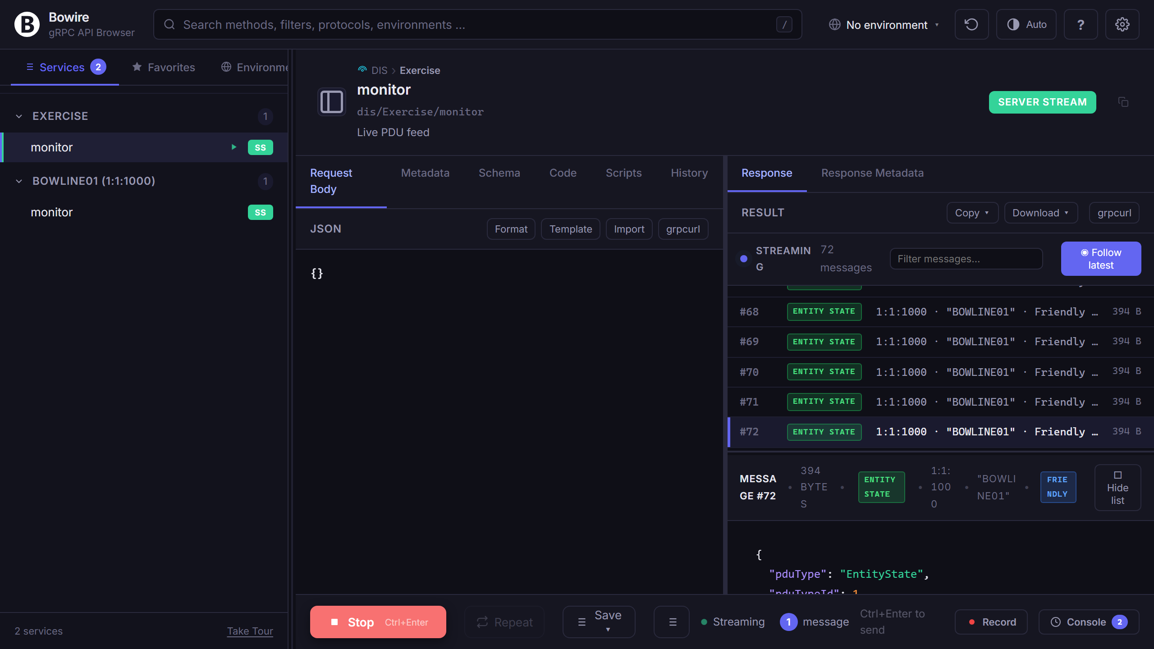Select the Request Body tab

point(341,181)
